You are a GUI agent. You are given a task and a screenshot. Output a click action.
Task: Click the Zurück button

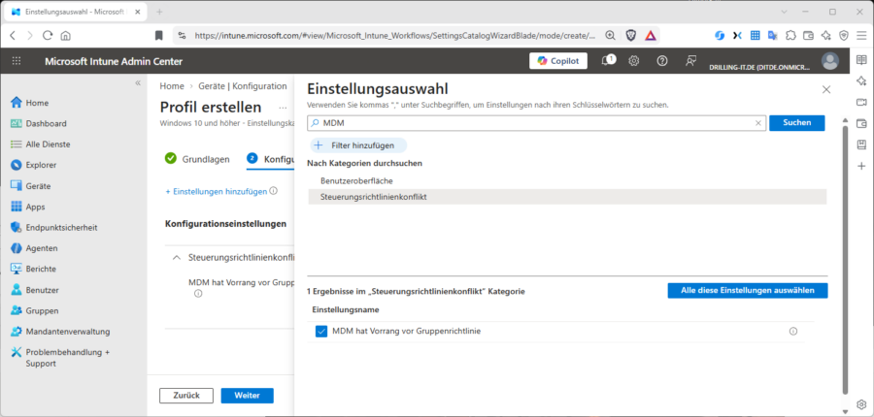click(x=186, y=396)
